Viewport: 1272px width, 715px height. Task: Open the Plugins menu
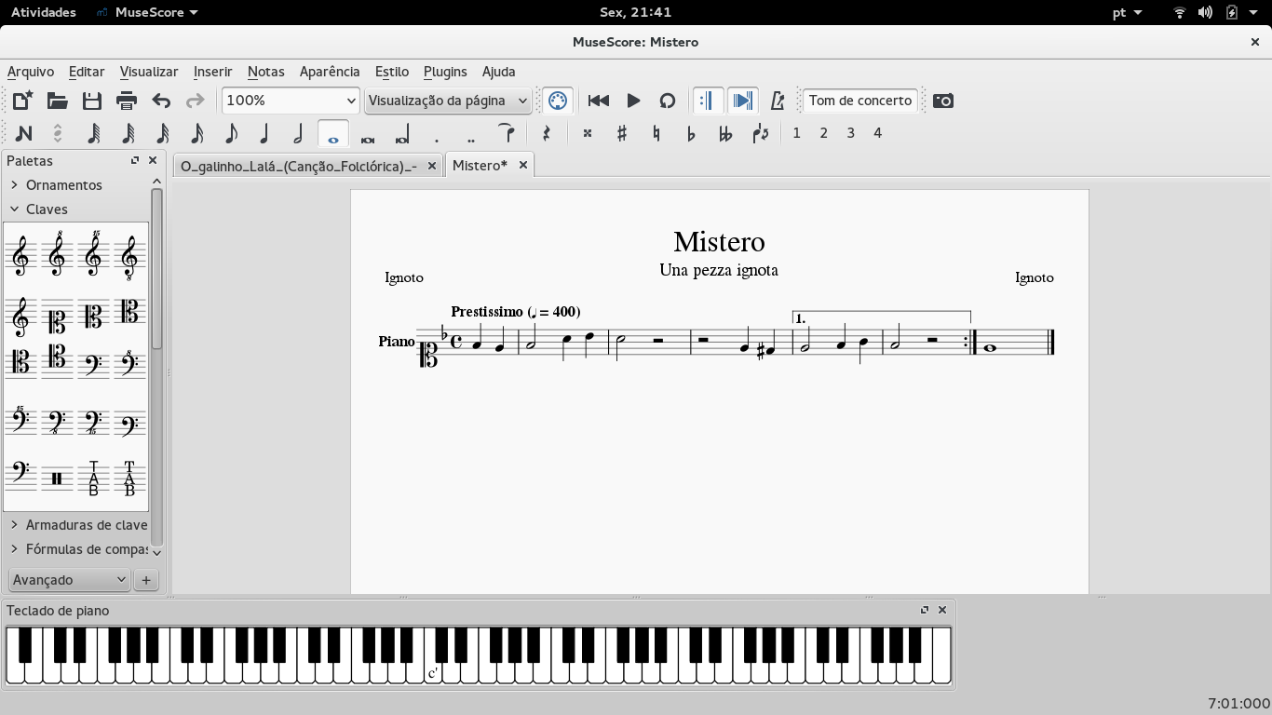pos(445,72)
